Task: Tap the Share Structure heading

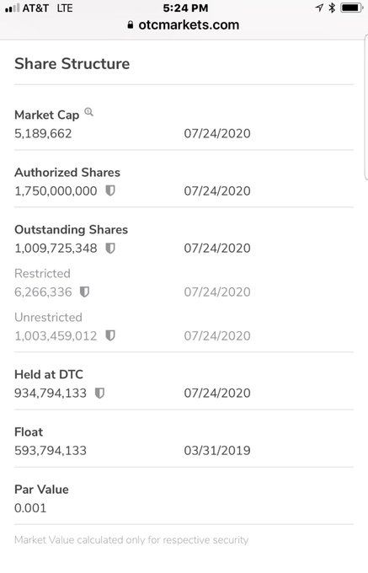Action: pos(72,63)
